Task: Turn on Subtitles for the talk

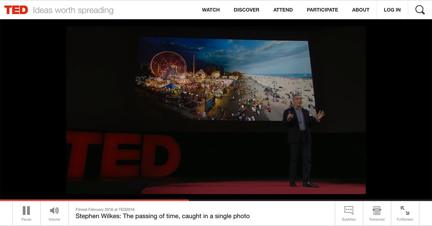Action: 348,213
